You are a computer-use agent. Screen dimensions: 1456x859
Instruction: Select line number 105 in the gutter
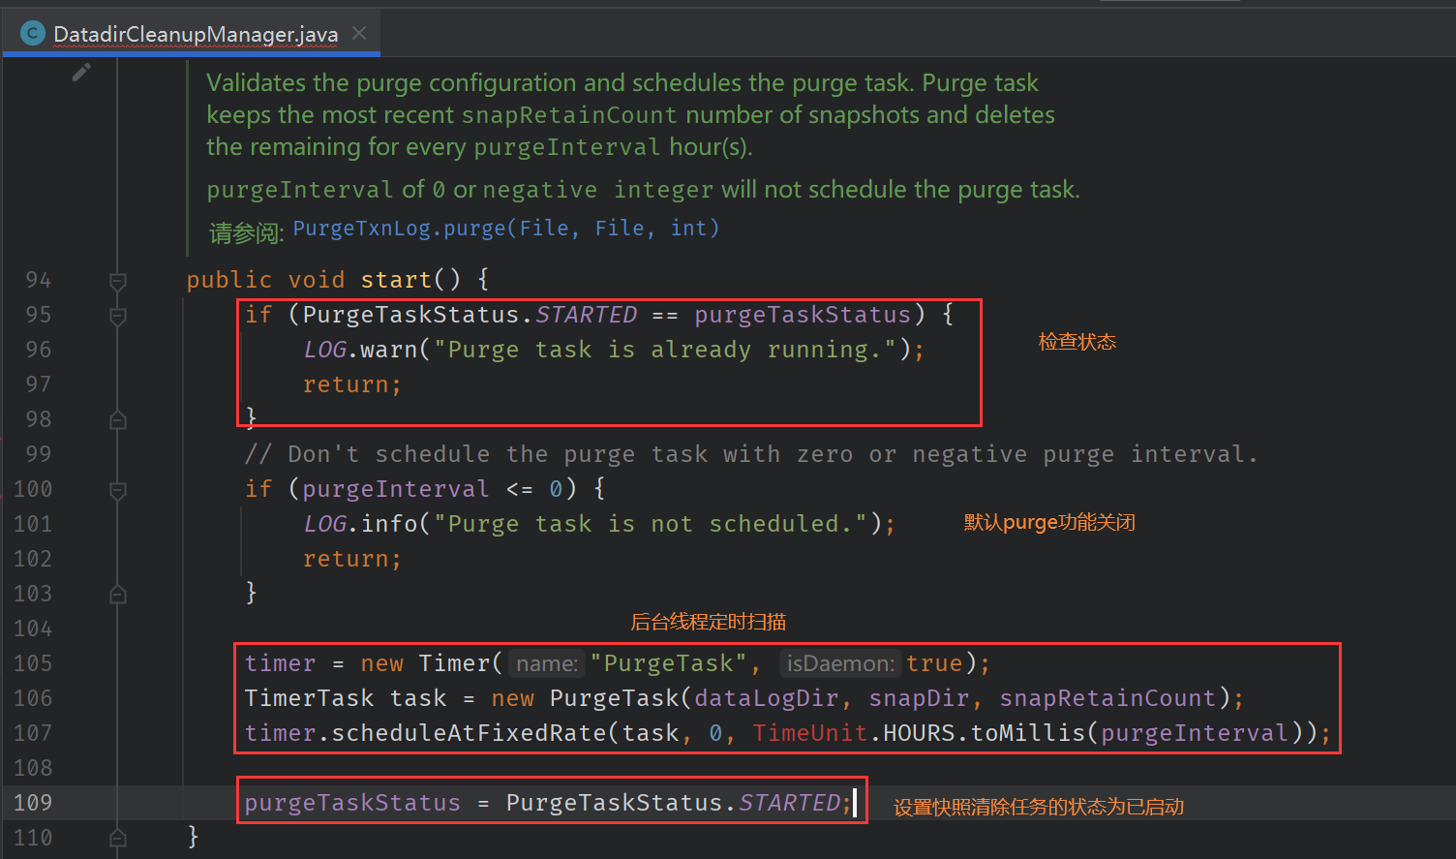[x=33, y=663]
